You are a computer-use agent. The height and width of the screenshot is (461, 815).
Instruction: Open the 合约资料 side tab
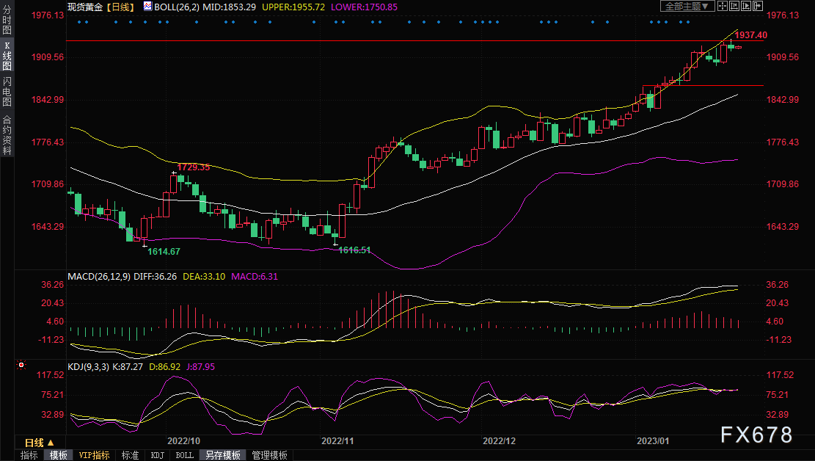click(x=7, y=134)
